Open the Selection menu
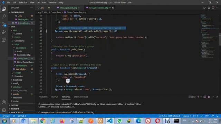221x124 pixels. 23,2
